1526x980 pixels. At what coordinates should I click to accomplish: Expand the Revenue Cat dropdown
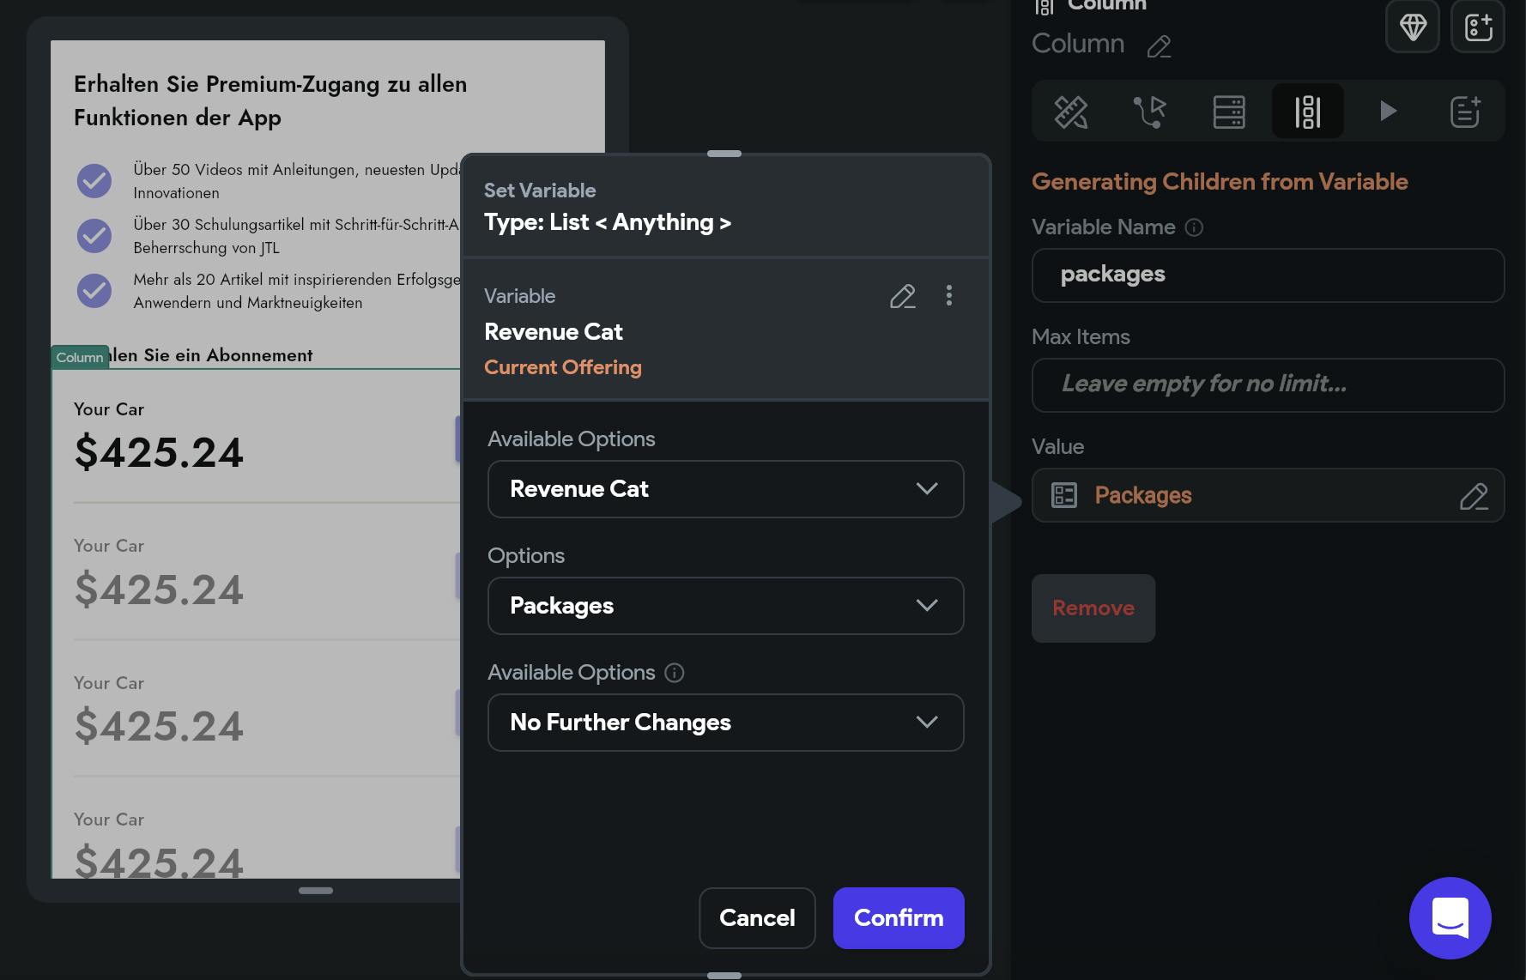click(x=725, y=489)
